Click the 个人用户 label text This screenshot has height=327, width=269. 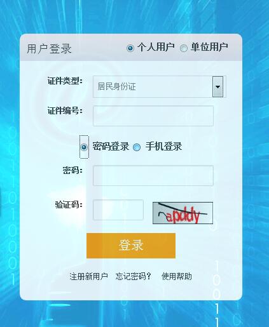156,47
